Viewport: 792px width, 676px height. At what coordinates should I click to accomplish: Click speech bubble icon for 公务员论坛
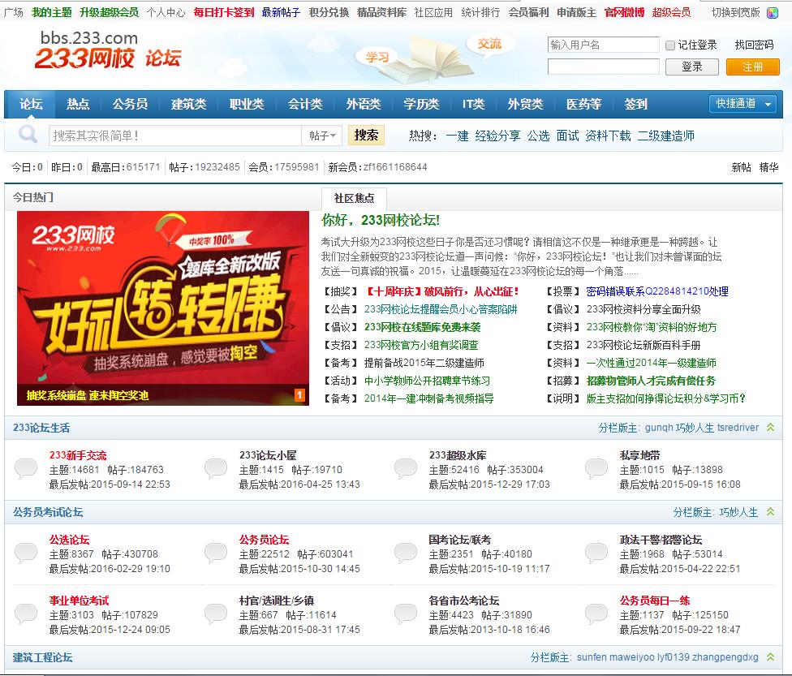click(216, 553)
